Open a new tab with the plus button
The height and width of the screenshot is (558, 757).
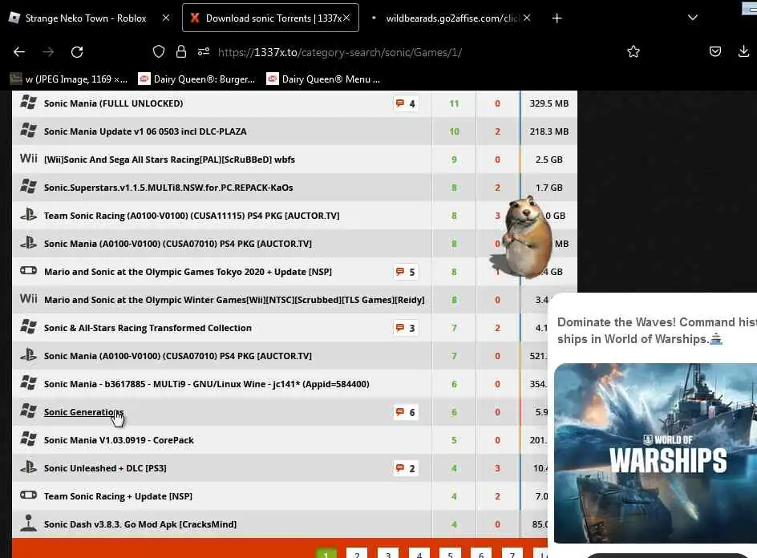[557, 18]
